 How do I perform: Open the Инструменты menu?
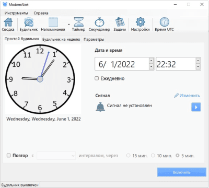pyautogui.click(x=16, y=13)
